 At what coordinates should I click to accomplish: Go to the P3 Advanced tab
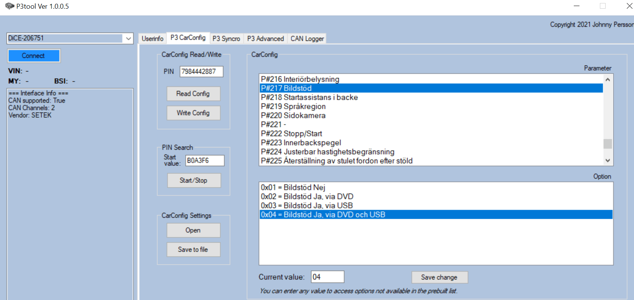[265, 39]
